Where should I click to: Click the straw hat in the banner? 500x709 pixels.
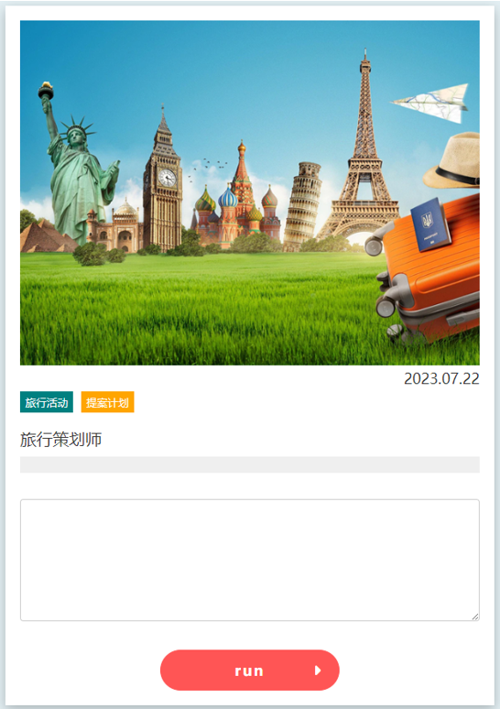click(x=452, y=161)
